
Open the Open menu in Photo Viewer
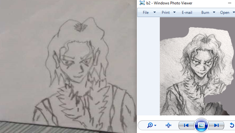(x=225, y=13)
